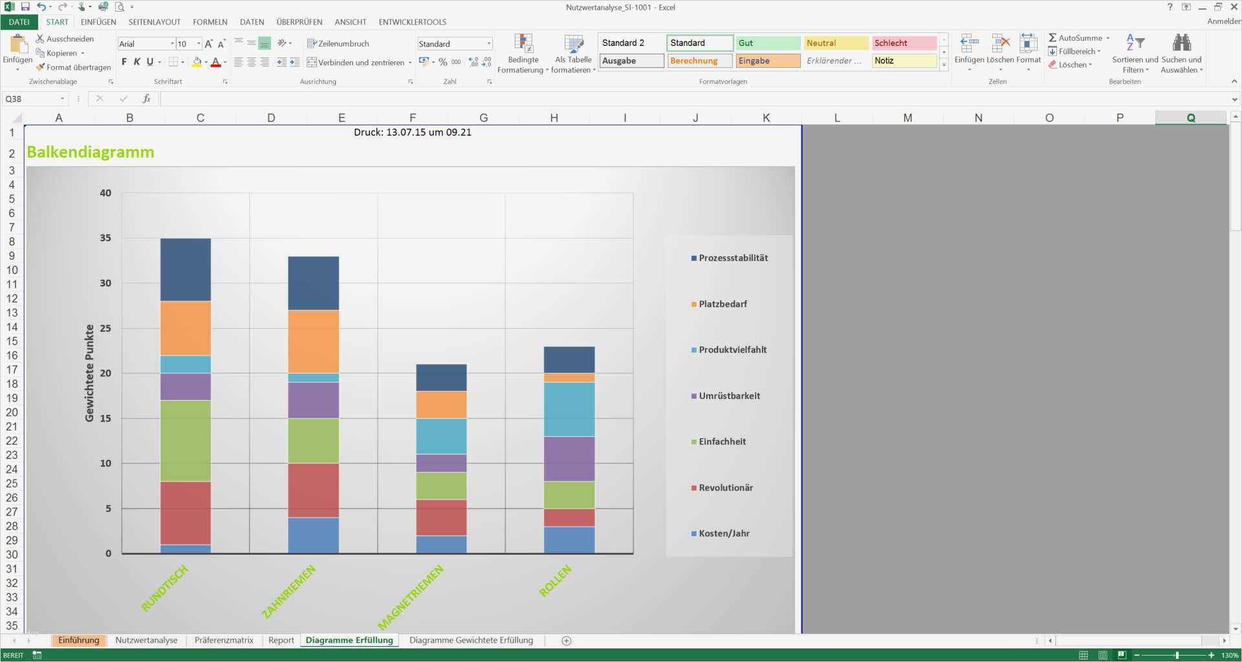1242x662 pixels.
Task: Open the Nutzwertanalyse sheet tab
Action: click(146, 640)
